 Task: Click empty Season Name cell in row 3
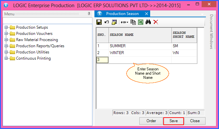pos(140,60)
